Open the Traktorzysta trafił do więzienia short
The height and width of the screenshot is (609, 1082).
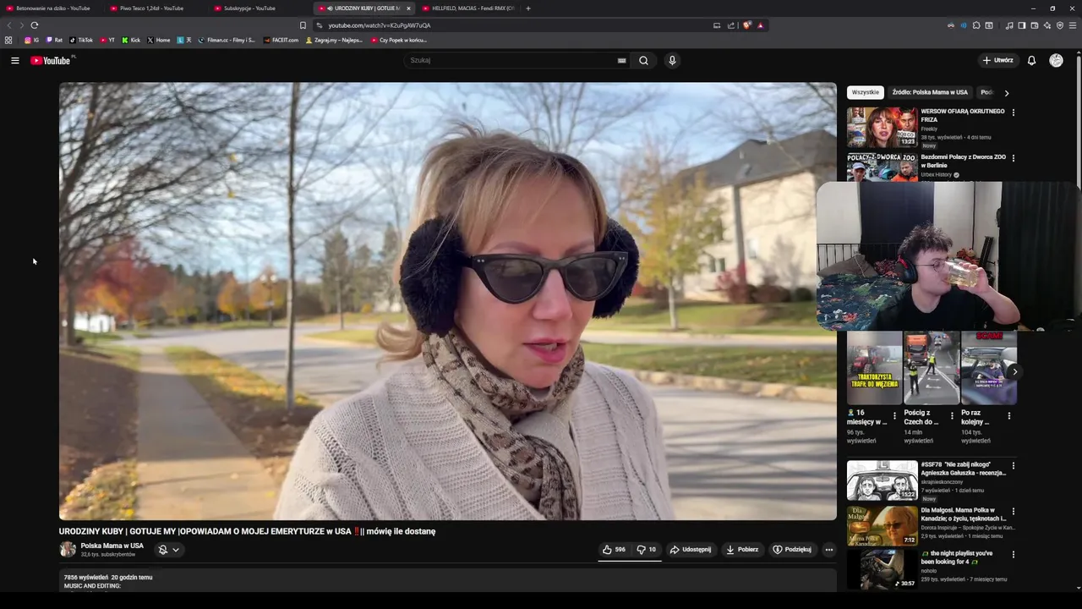click(x=874, y=367)
